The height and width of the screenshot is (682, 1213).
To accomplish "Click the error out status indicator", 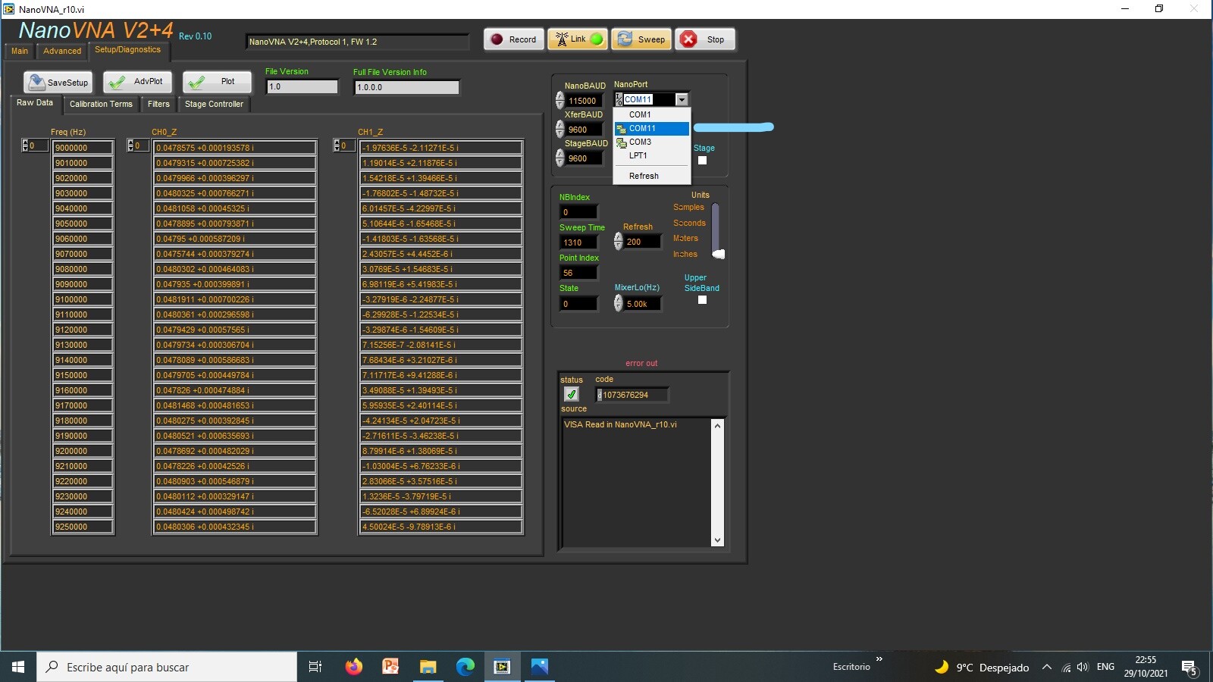I will click(572, 394).
